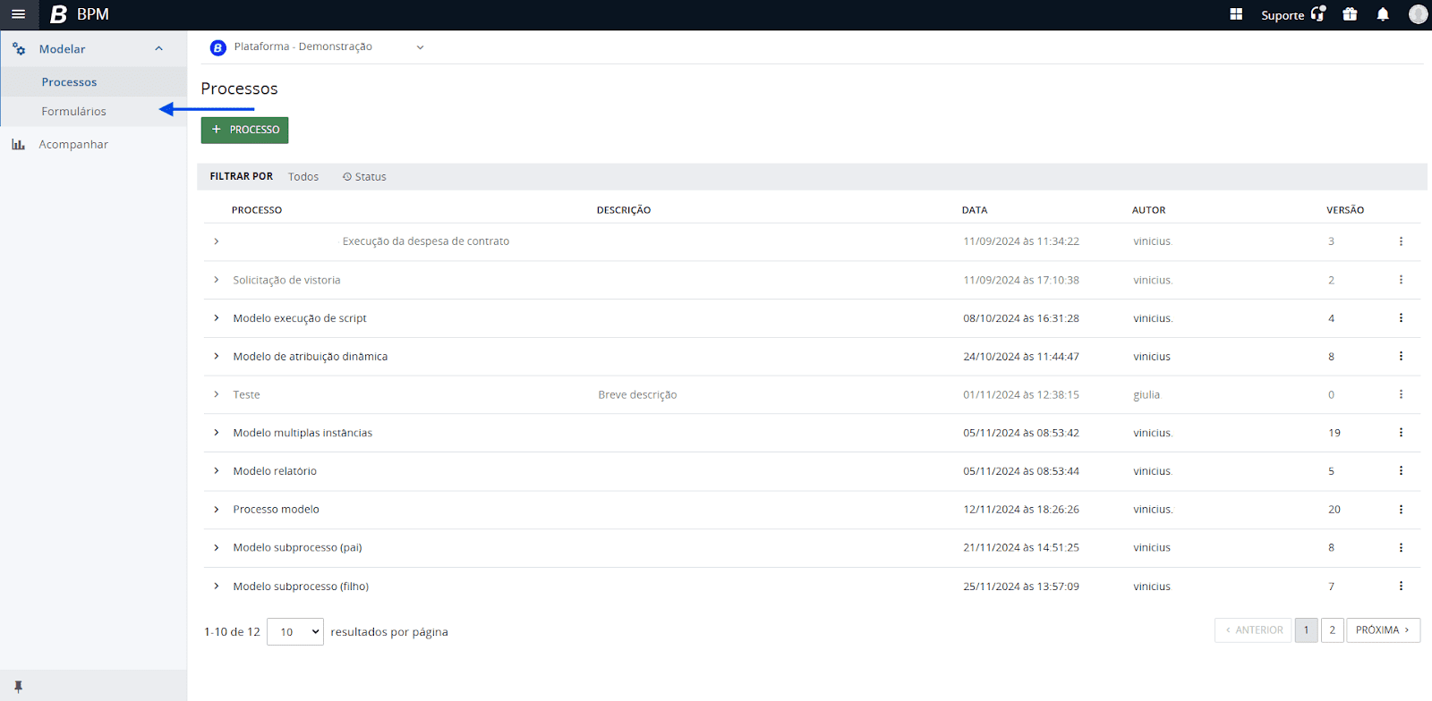Image resolution: width=1432 pixels, height=701 pixels.
Task: Click the gift box icon
Action: [x=1350, y=14]
